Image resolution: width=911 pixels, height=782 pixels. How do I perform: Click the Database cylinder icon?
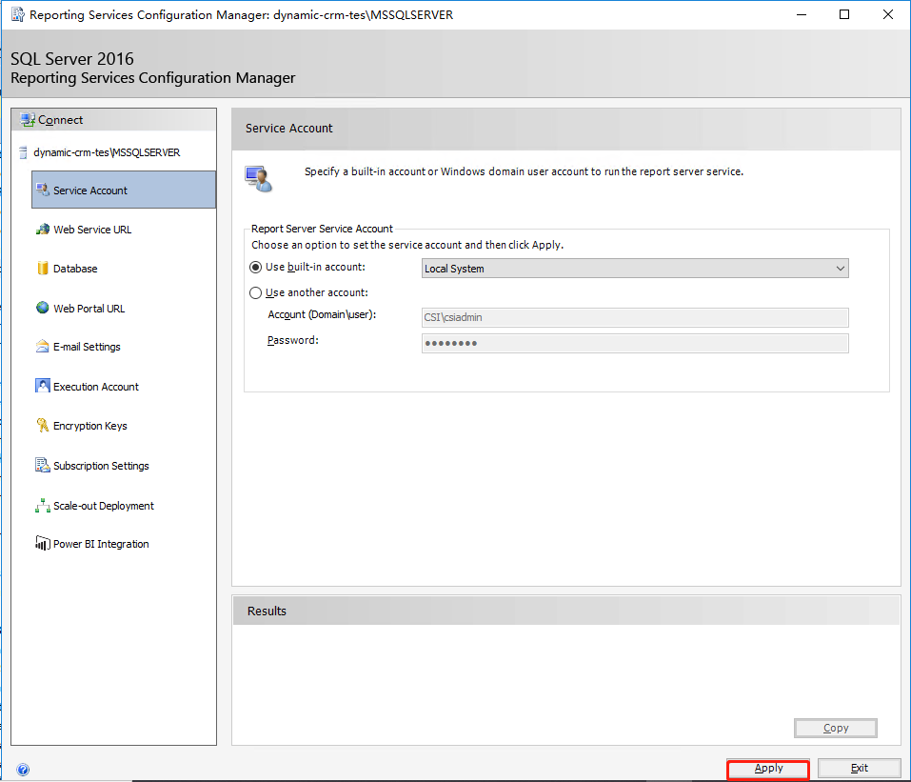[x=43, y=268]
